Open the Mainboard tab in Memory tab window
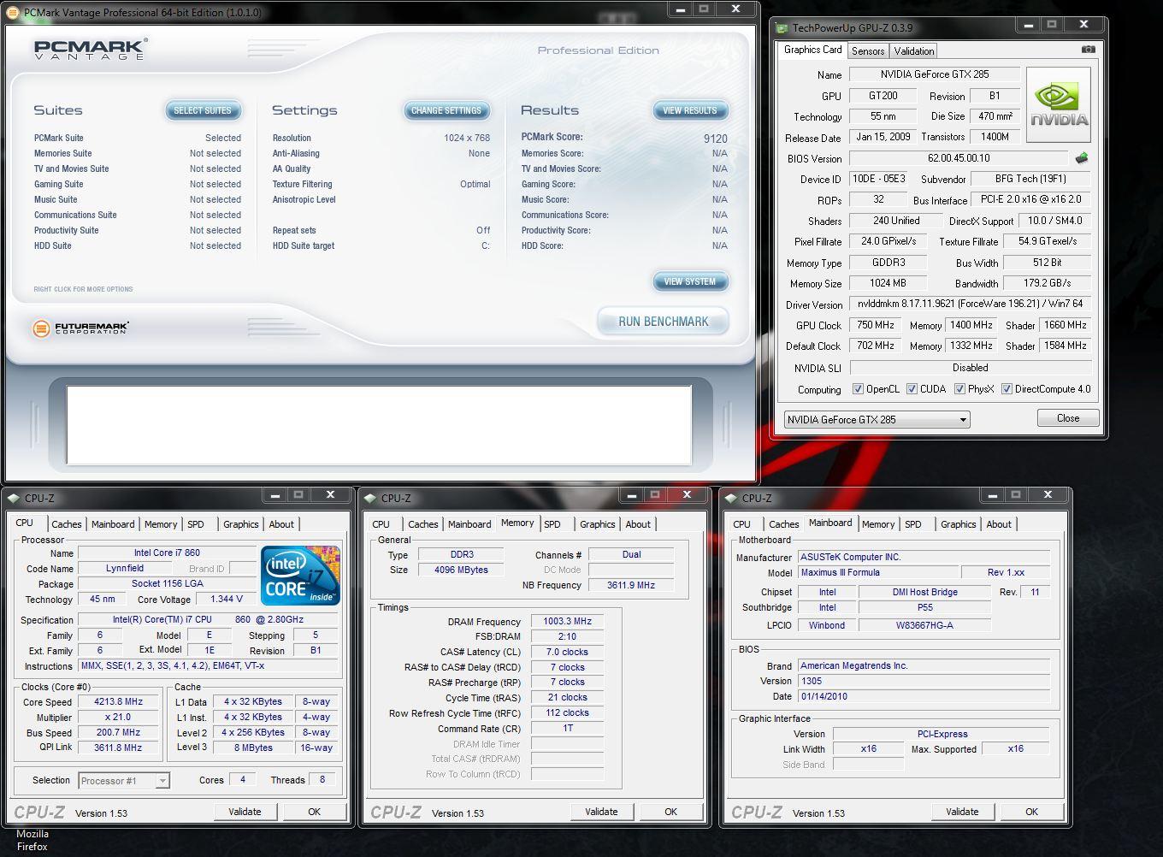The height and width of the screenshot is (857, 1163). 469,524
